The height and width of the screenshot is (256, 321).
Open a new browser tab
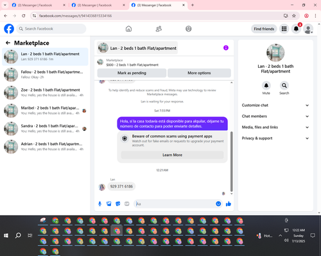pos(193,5)
